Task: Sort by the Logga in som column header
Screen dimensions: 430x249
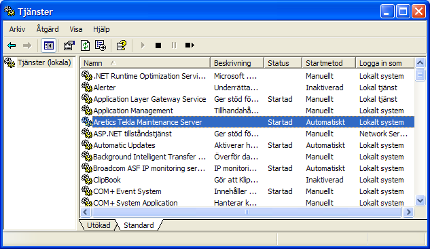Action: click(384, 63)
